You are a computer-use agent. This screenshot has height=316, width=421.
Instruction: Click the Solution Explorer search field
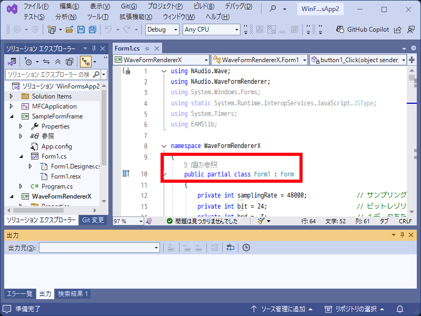click(x=49, y=74)
